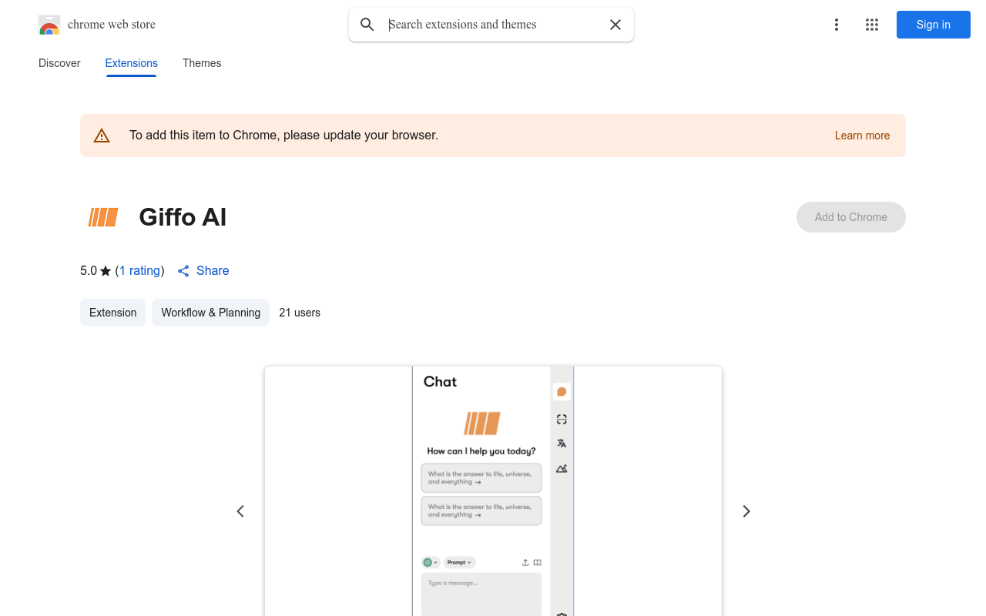The width and height of the screenshot is (986, 616).
Task: Click the Chrome Web Store logo
Action: pos(49,25)
